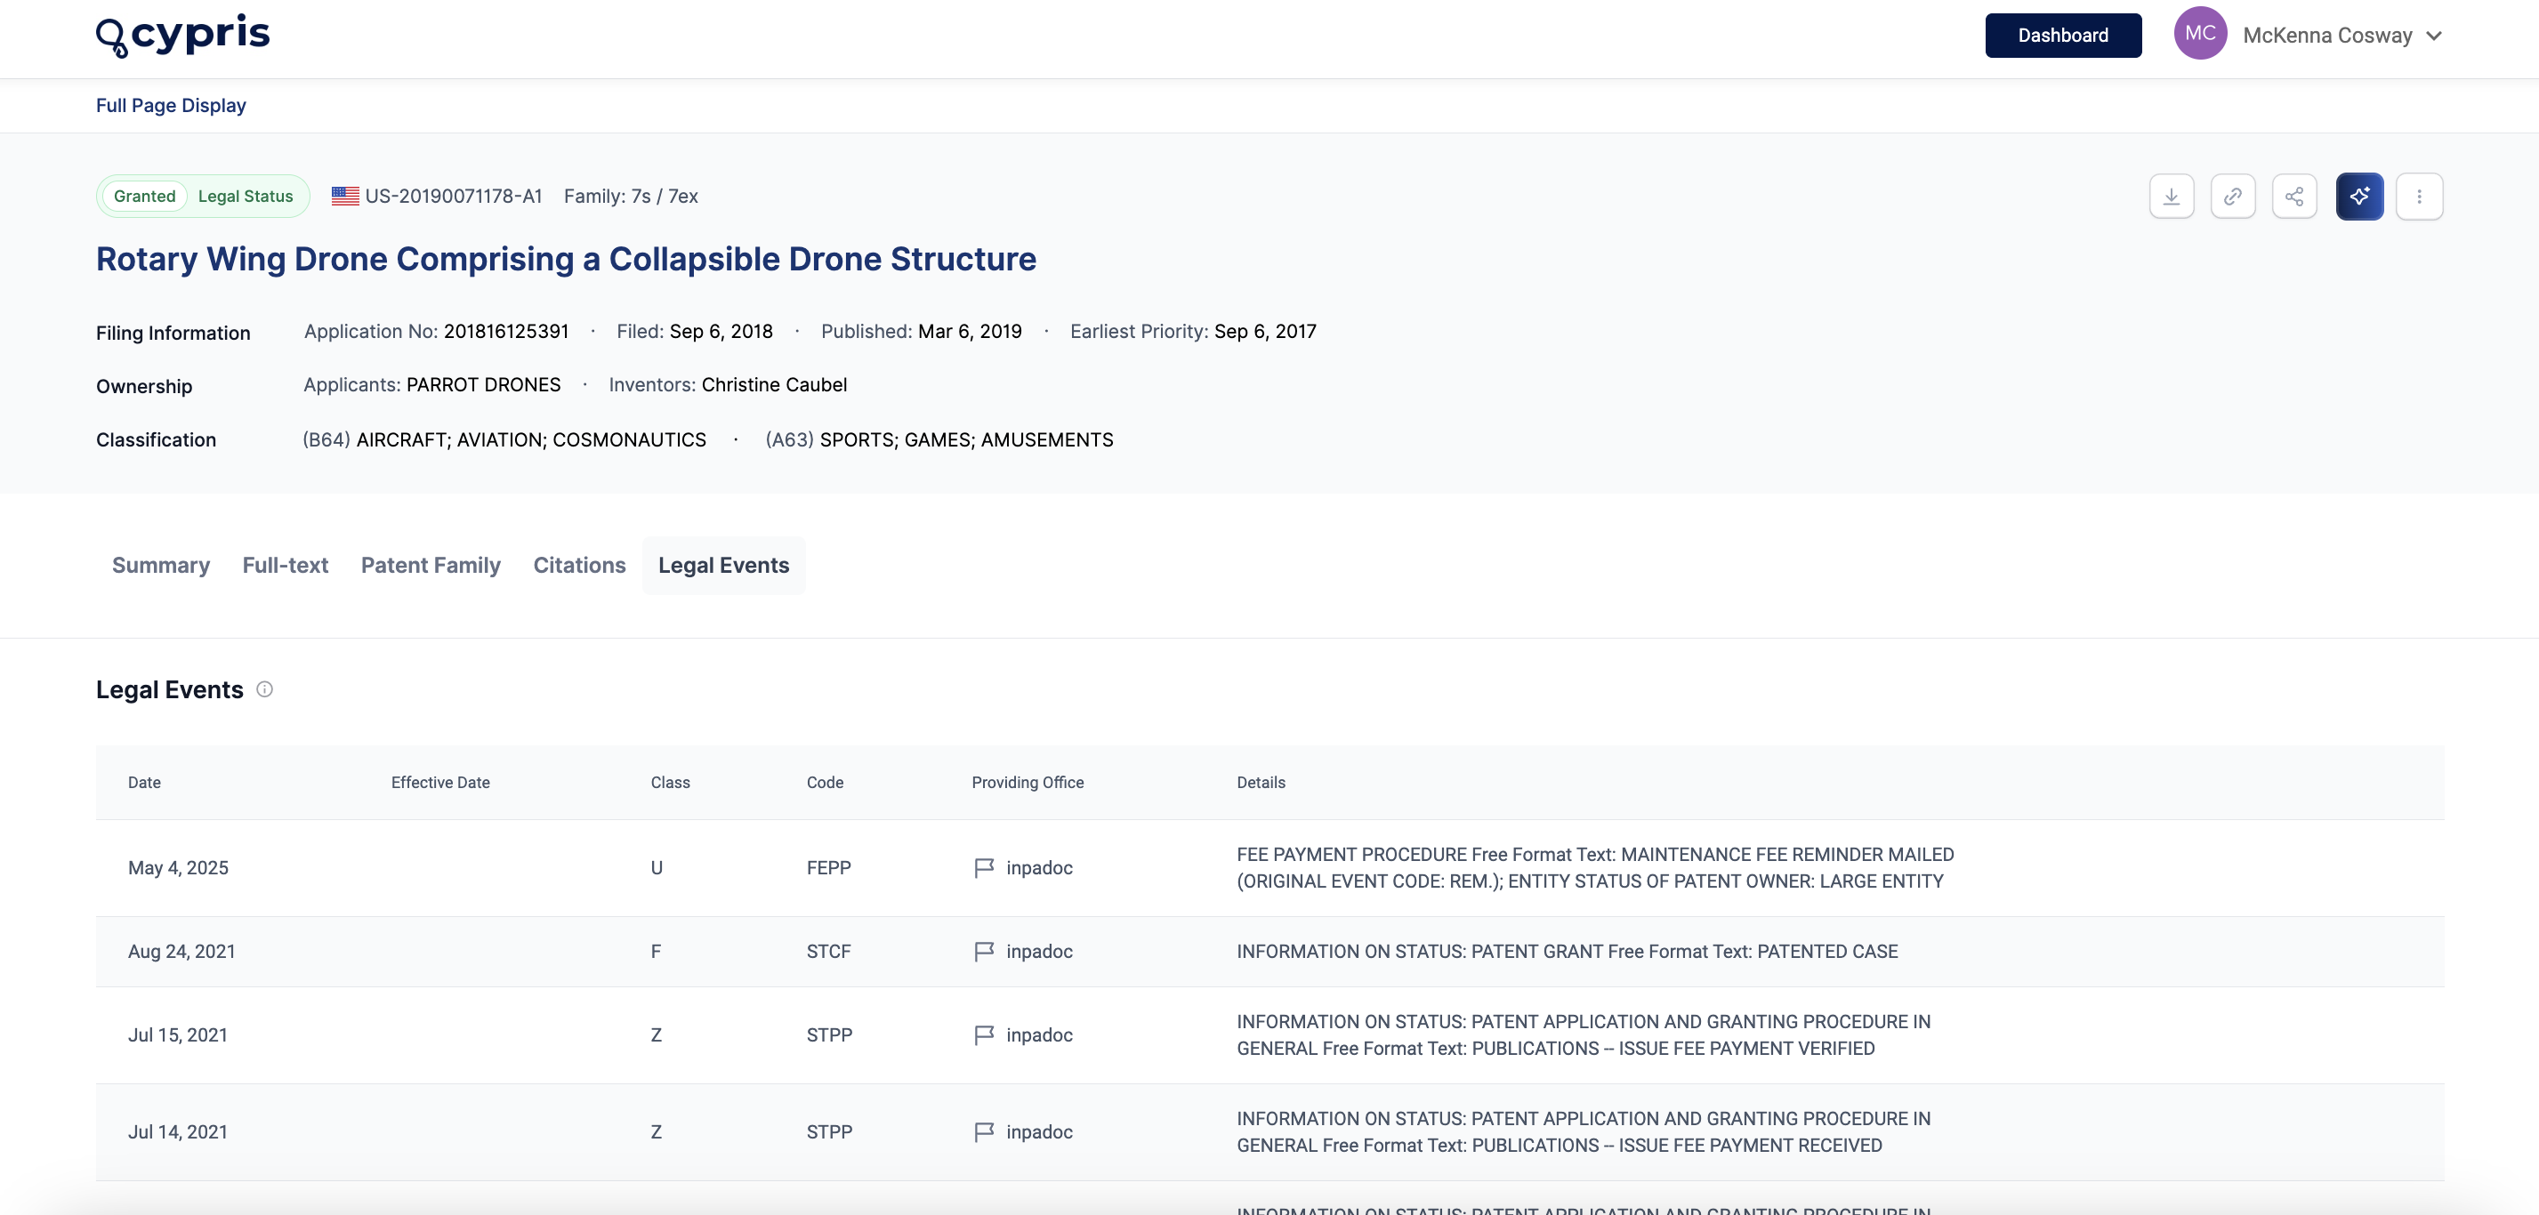The height and width of the screenshot is (1215, 2539).
Task: Click the Details column header
Action: click(x=1261, y=783)
